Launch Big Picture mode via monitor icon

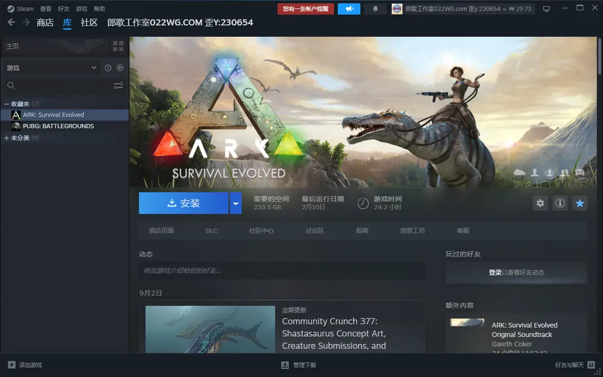pos(546,8)
